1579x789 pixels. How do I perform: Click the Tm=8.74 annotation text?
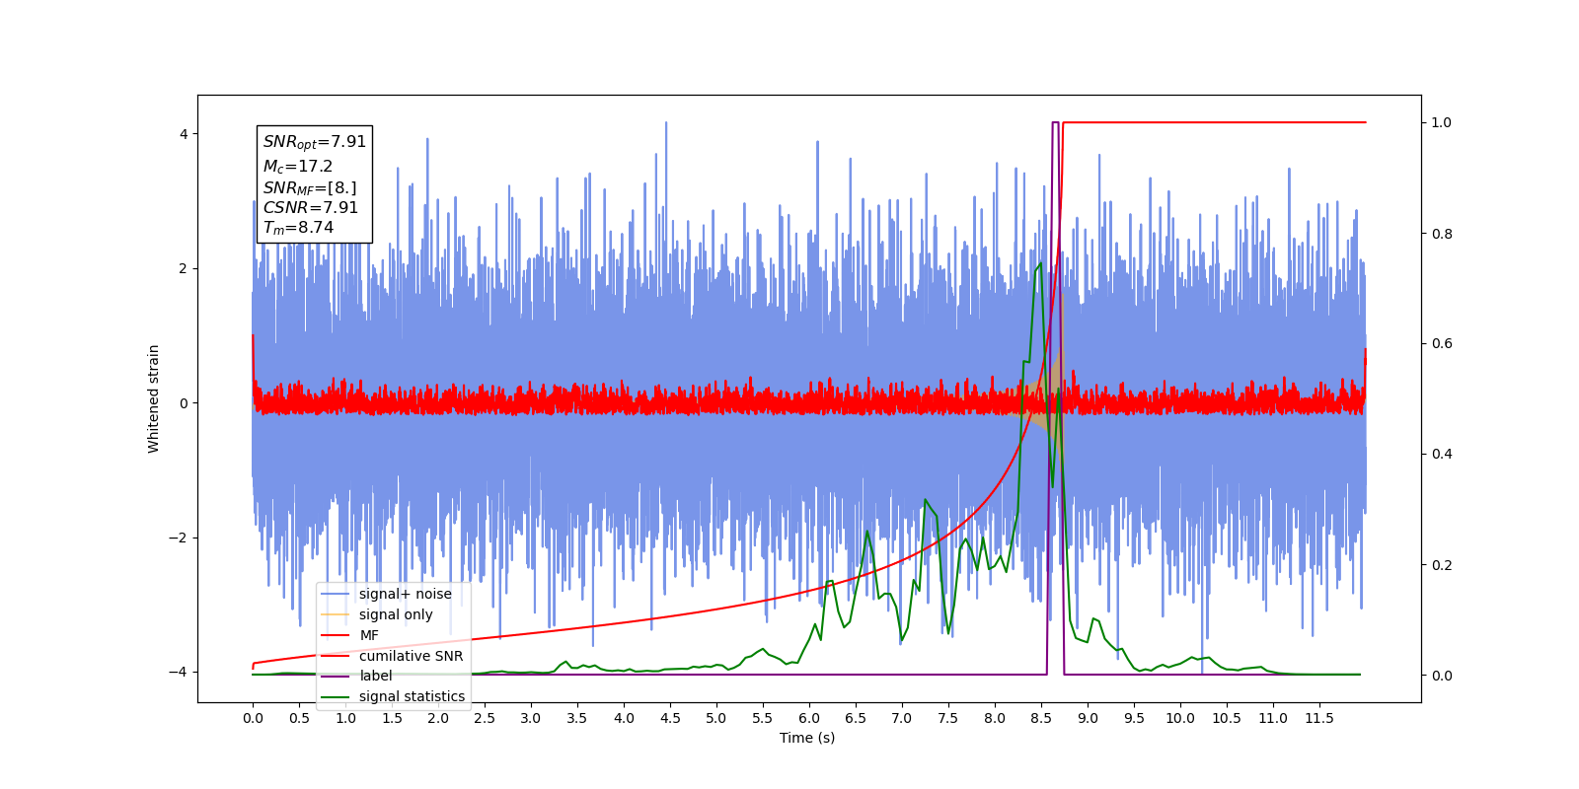(x=297, y=227)
